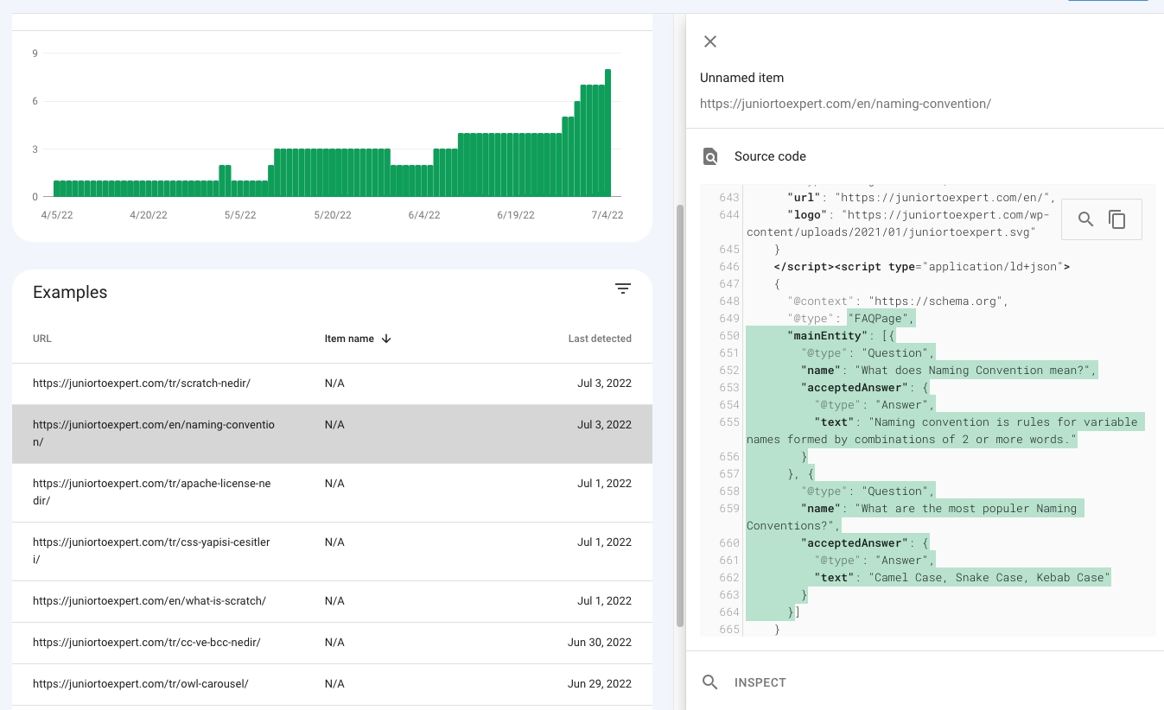Search within the source code panel
The image size is (1164, 710).
(1084, 219)
